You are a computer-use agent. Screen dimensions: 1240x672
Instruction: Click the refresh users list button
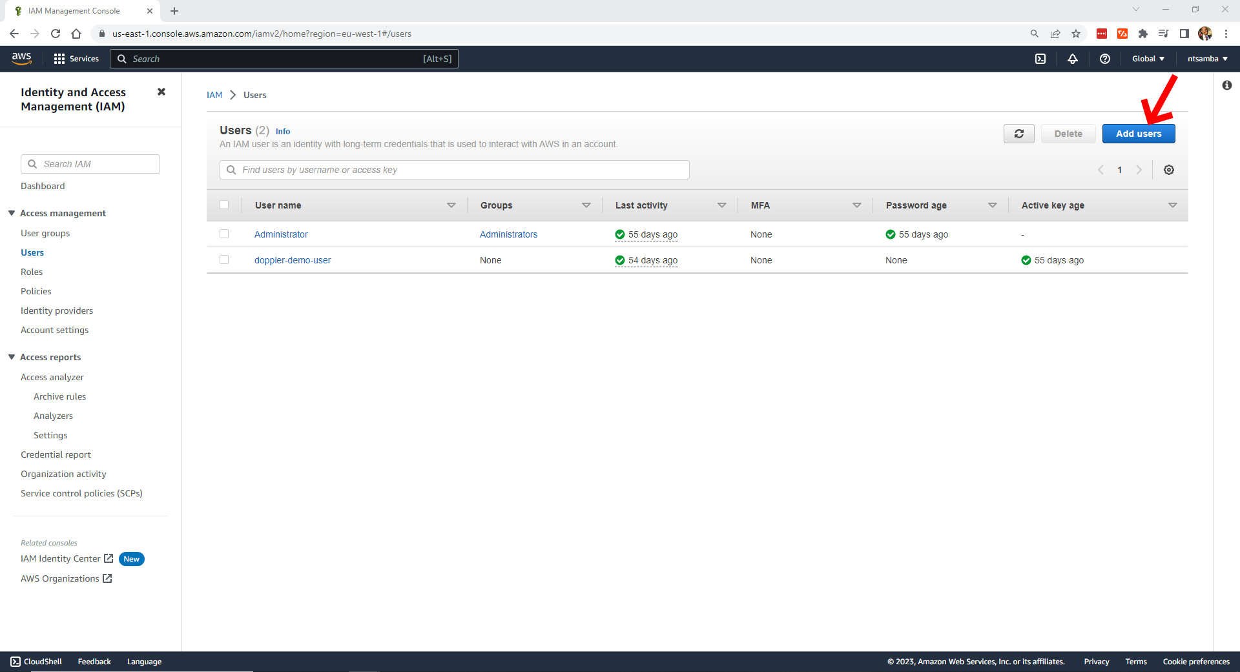coord(1019,134)
